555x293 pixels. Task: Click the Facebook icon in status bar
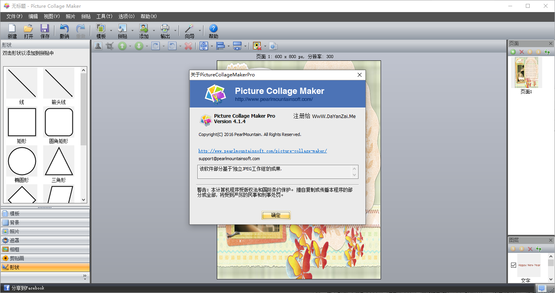point(7,288)
